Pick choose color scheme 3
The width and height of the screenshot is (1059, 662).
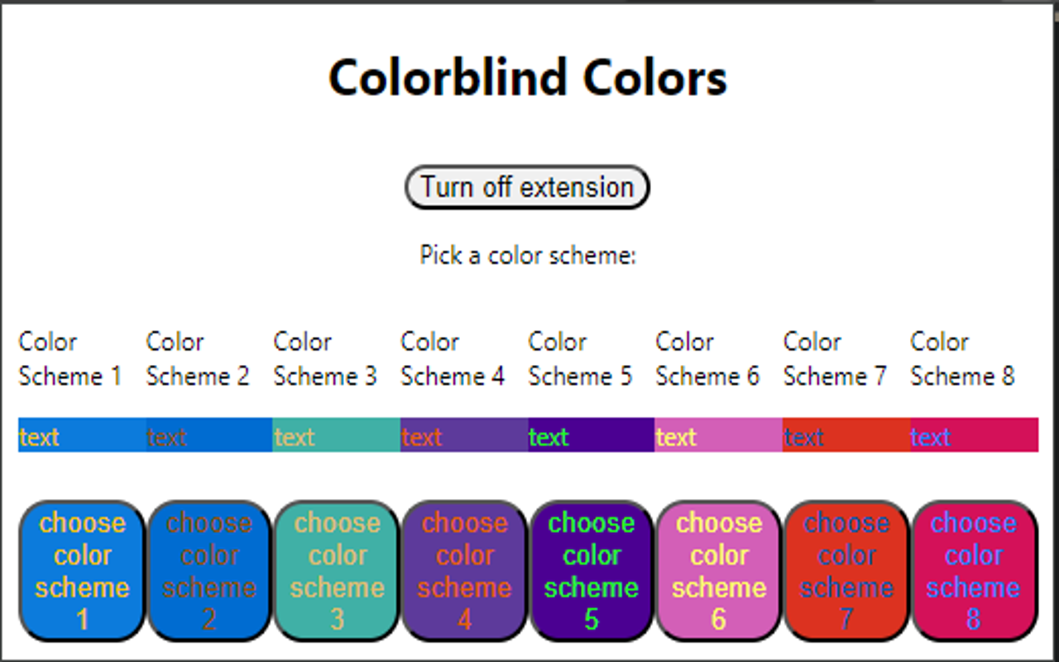336,571
